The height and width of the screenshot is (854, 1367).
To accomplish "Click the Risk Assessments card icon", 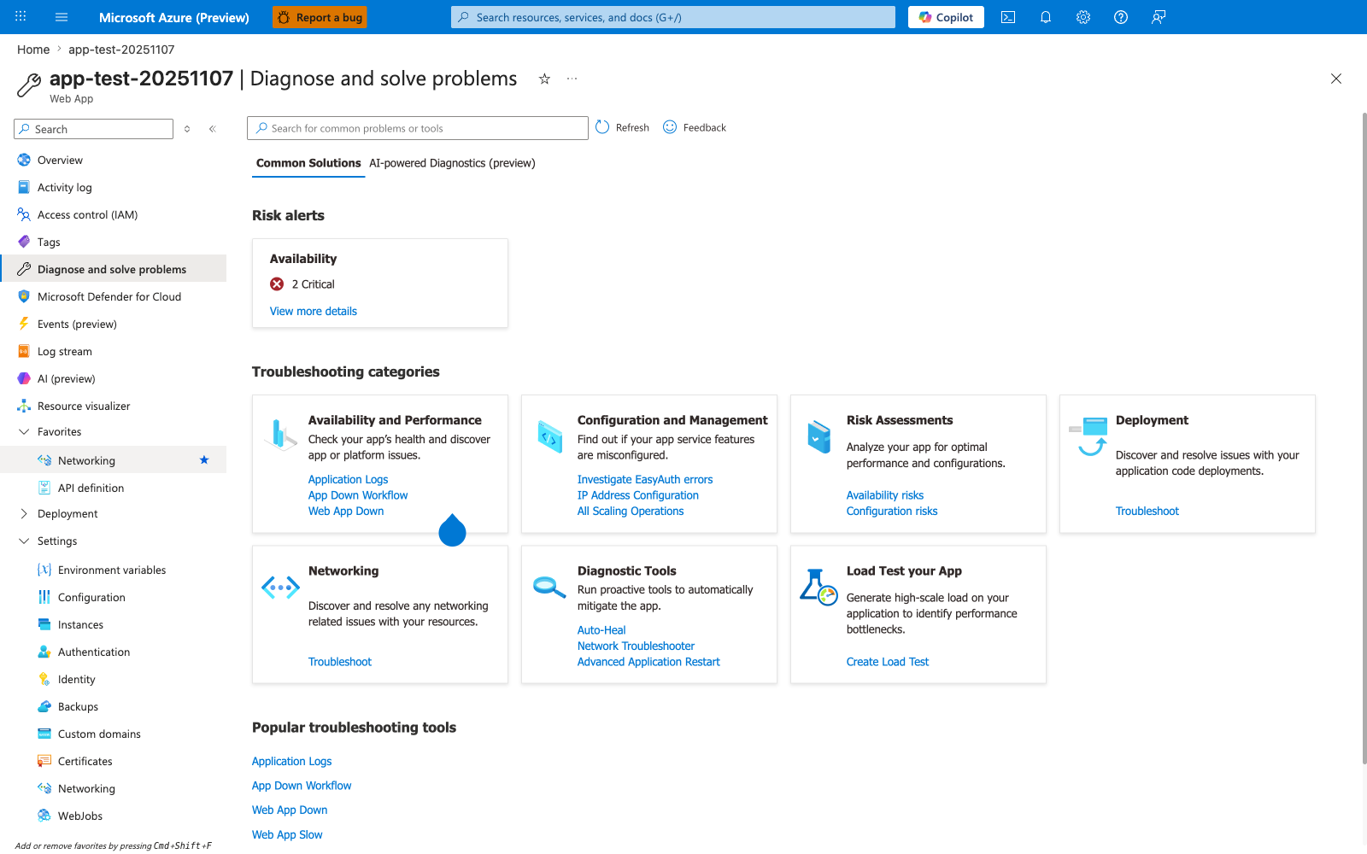I will 819,436.
